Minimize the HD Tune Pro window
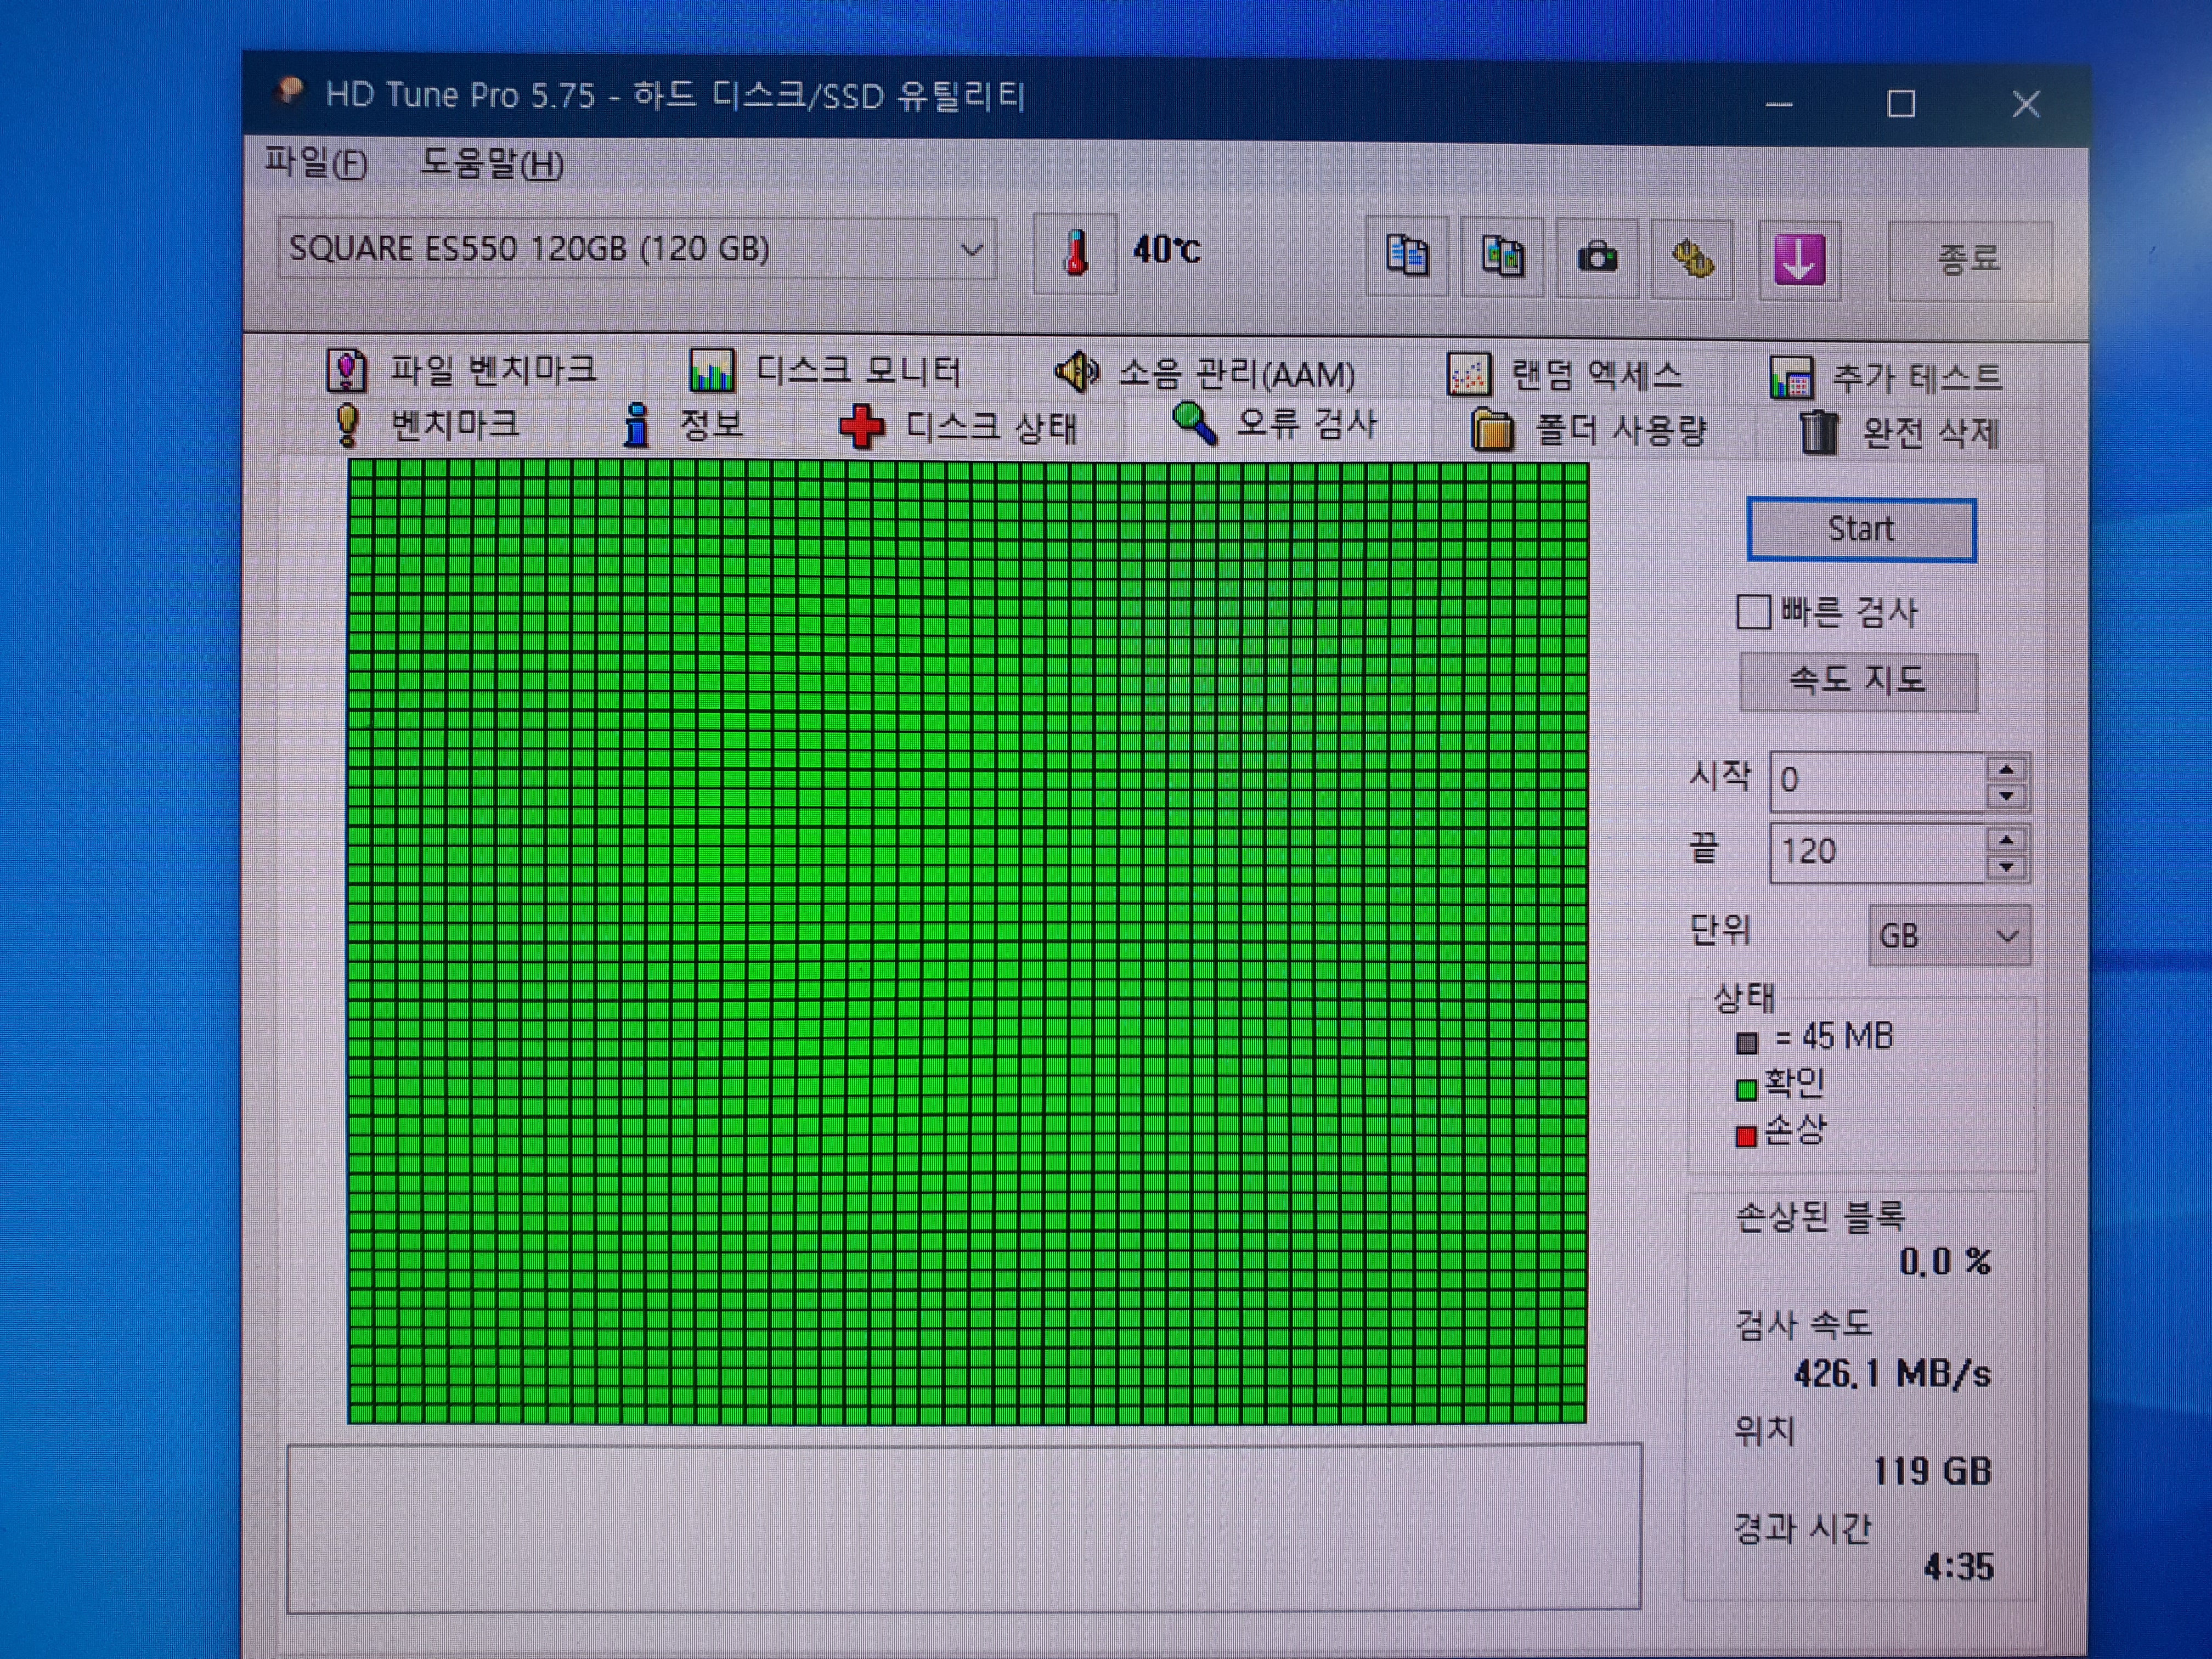2212x1659 pixels. click(1778, 103)
